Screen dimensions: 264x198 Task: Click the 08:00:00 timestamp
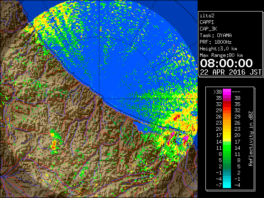point(226,63)
